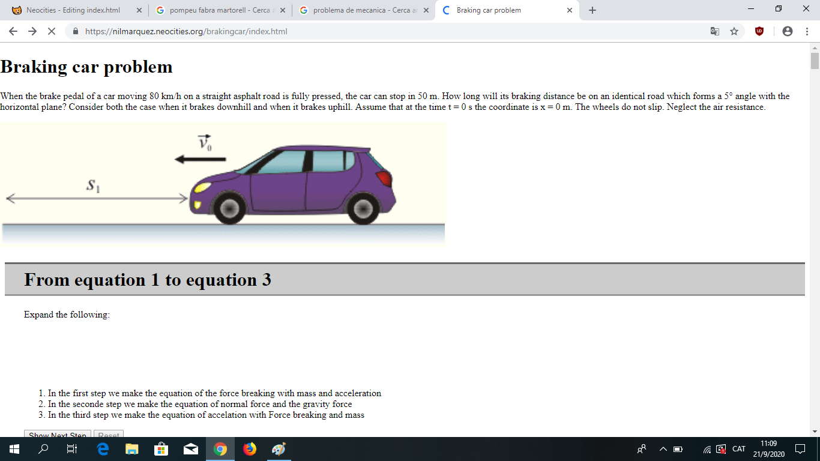Open Chrome's three-dot menu
This screenshot has height=461, width=820.
click(x=807, y=31)
